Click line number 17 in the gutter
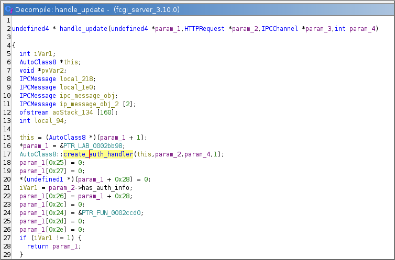 tap(6, 154)
